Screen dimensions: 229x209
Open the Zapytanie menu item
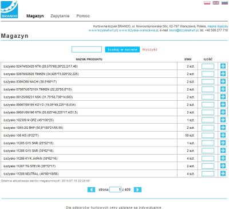60,16
